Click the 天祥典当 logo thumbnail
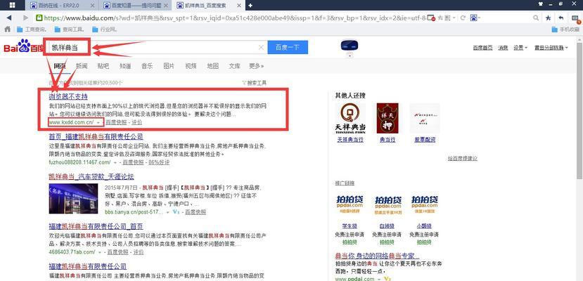Viewport: 583px width, 281px height. click(350, 118)
